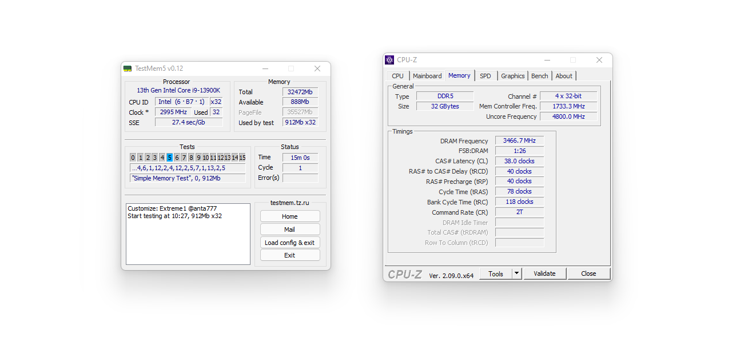Click the Validate button in CPU-Z
This screenshot has width=732, height=354.
click(x=545, y=274)
